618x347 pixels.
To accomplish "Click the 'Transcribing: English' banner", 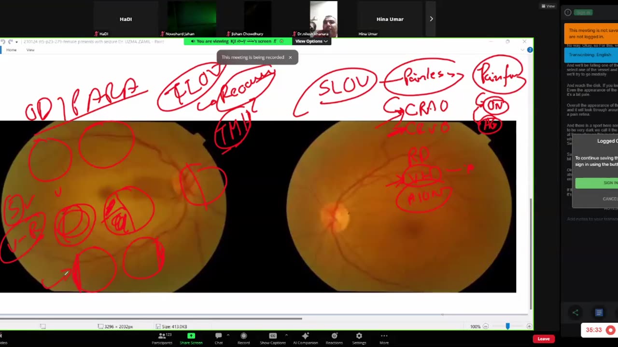I will 591,55.
